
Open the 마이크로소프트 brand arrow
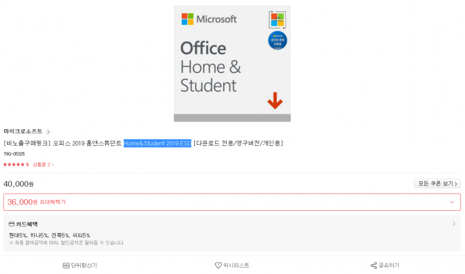tap(48, 132)
